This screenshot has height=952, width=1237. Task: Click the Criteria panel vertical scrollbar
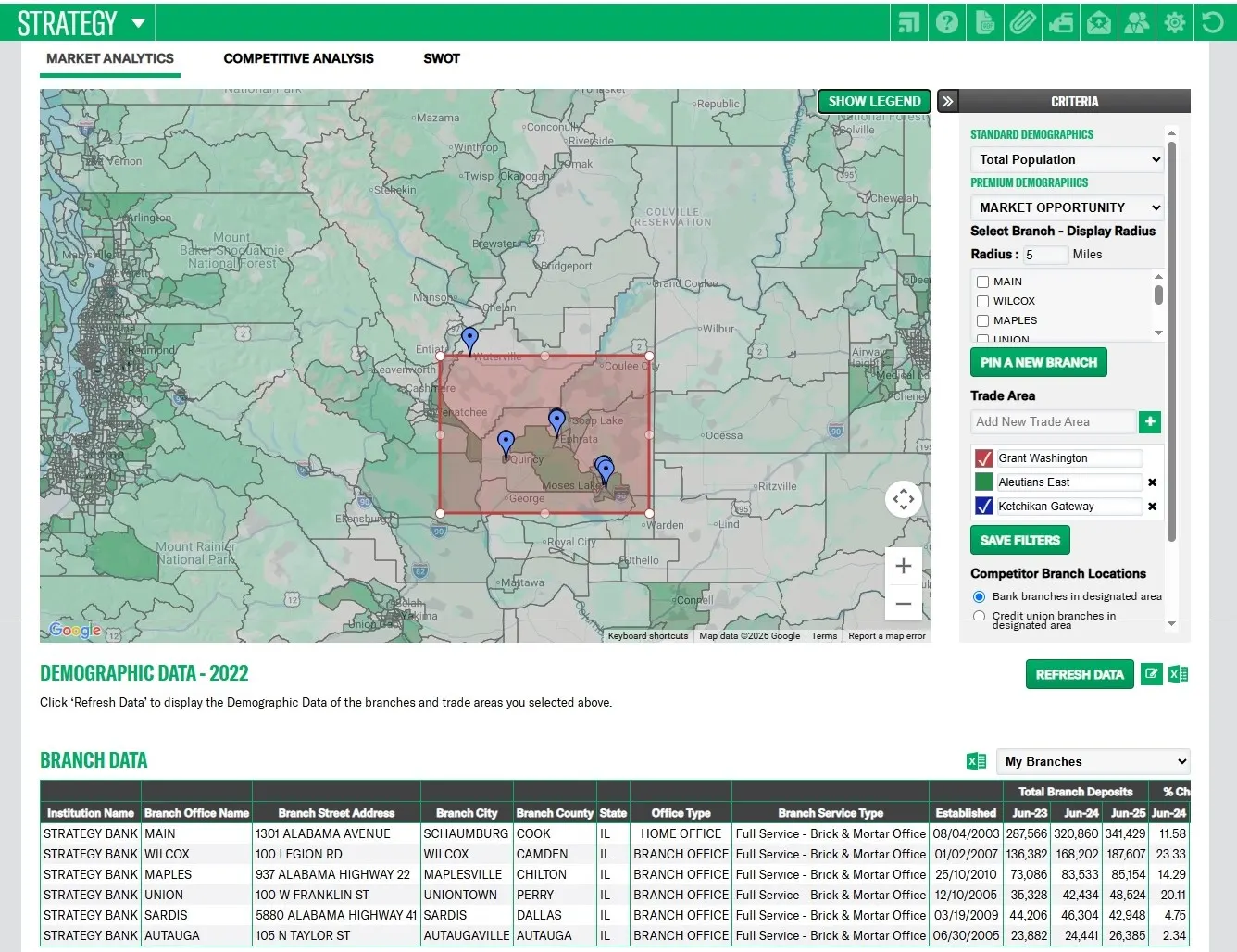tap(1171, 343)
